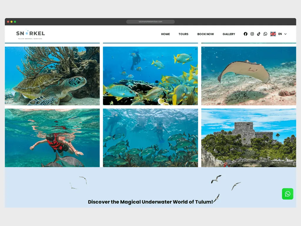This screenshot has height=226, width=301.
Task: Navigate to the HOME menu item
Action: click(x=165, y=34)
